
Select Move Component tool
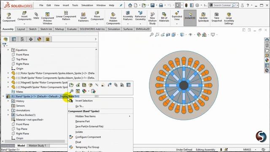(97, 16)
